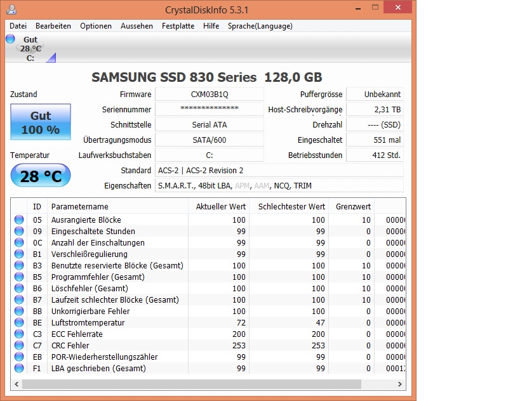This screenshot has height=401, width=520.
Task: Click the blue status orb beside the Gut drive label
Action: pyautogui.click(x=10, y=39)
